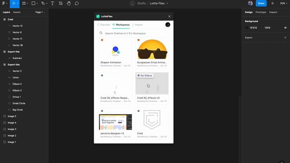Open the Cred 3D_Effects V2 thumbnail

point(152,83)
